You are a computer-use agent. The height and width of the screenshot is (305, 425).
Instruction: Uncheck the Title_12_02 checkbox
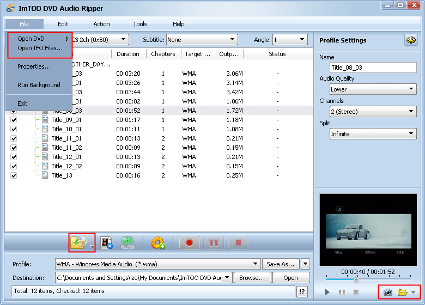pos(14,166)
